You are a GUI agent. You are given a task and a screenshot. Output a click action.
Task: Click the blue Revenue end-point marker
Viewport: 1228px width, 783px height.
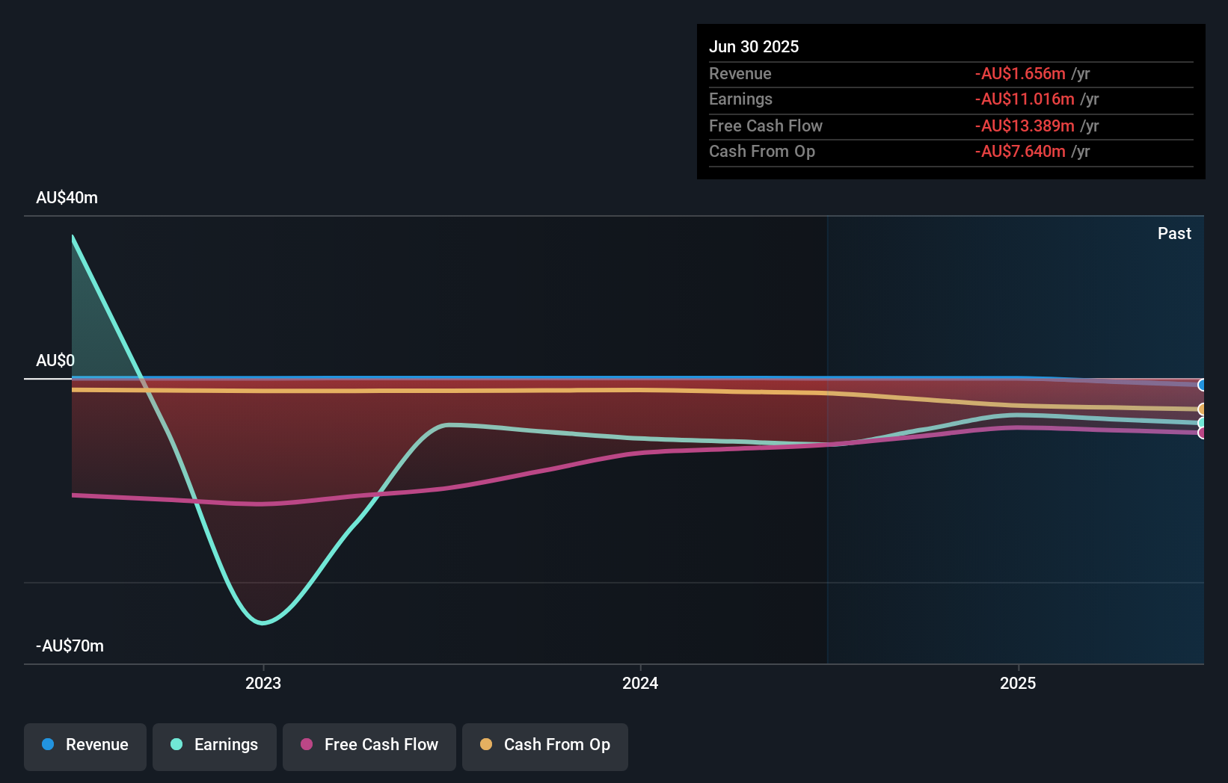pyautogui.click(x=1202, y=386)
